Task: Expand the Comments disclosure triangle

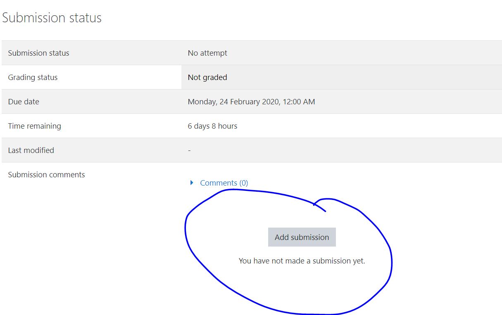Action: click(192, 183)
